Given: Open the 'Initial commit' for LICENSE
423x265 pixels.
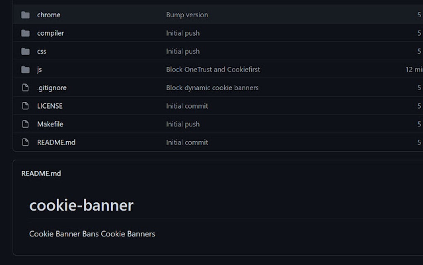Looking at the screenshot, I should coord(187,106).
